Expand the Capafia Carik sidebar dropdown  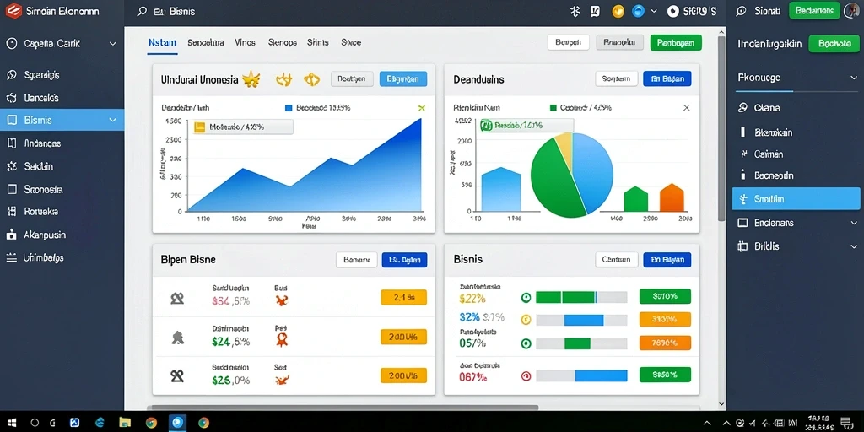click(x=113, y=44)
